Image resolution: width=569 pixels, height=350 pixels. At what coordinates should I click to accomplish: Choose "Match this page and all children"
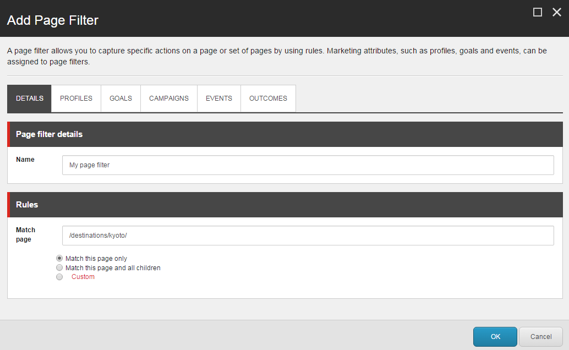(59, 267)
